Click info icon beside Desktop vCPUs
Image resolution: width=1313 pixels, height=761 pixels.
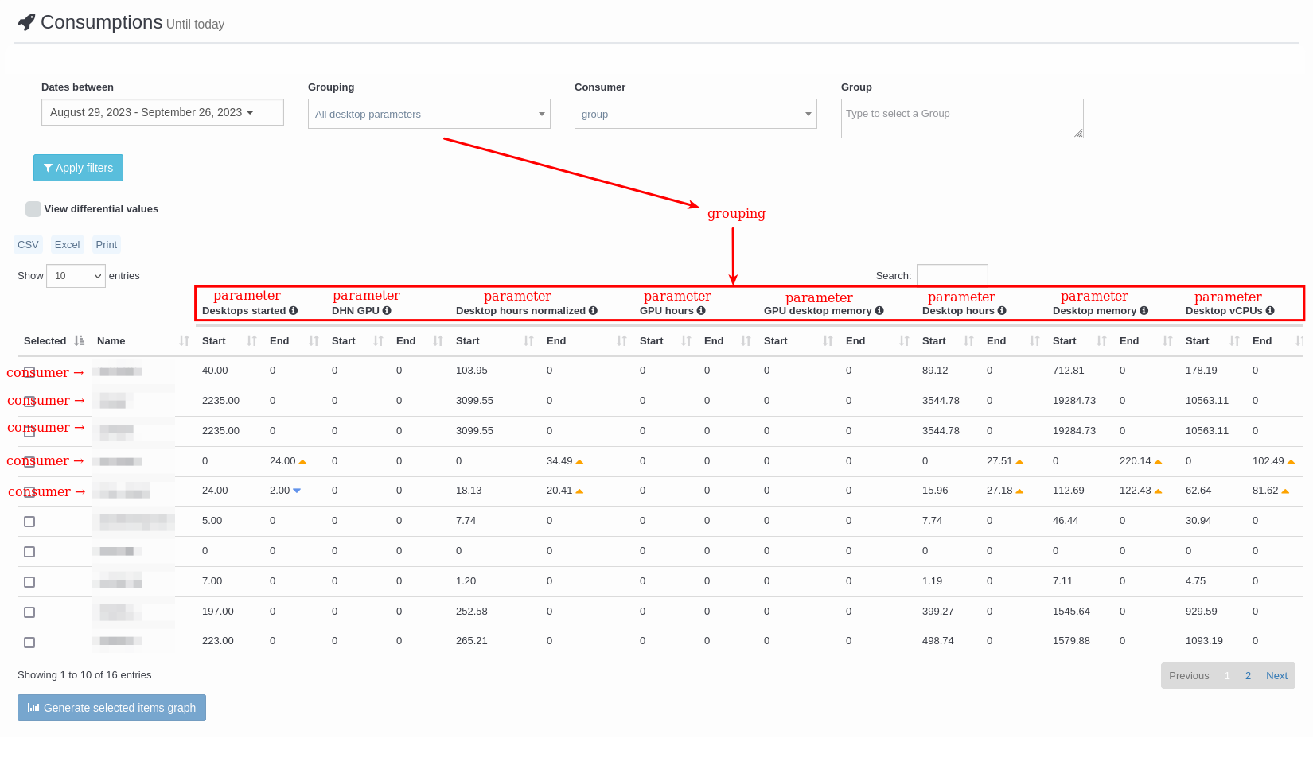pyautogui.click(x=1270, y=311)
